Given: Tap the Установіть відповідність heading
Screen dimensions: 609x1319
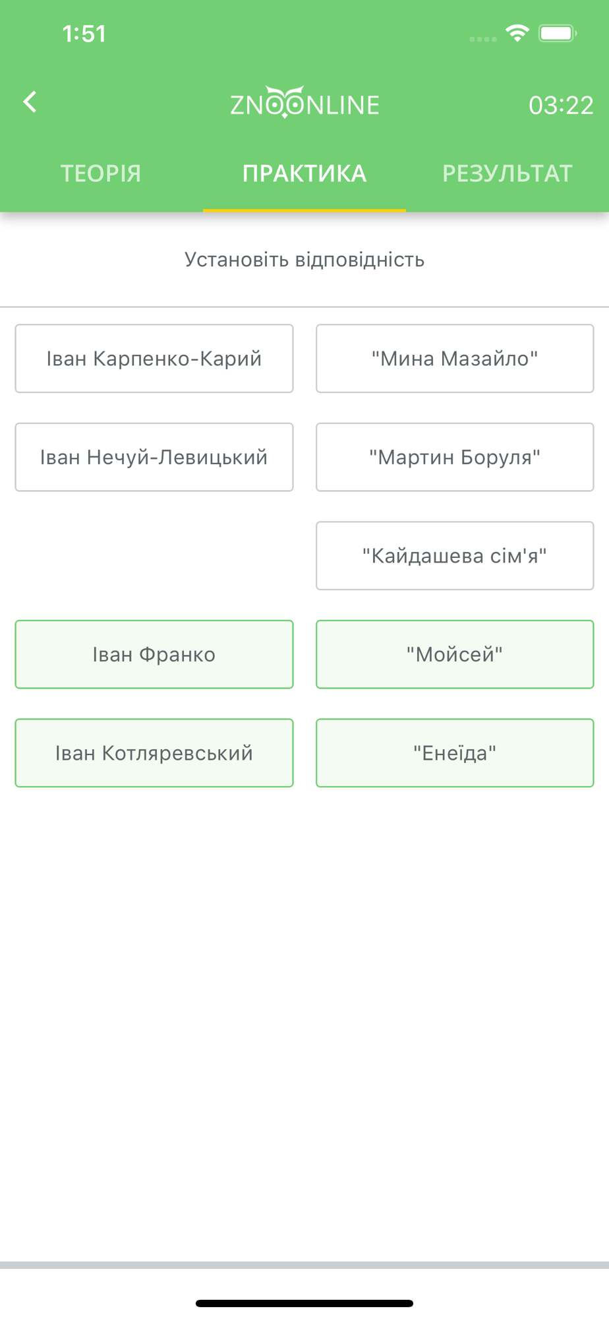Looking at the screenshot, I should tap(304, 260).
